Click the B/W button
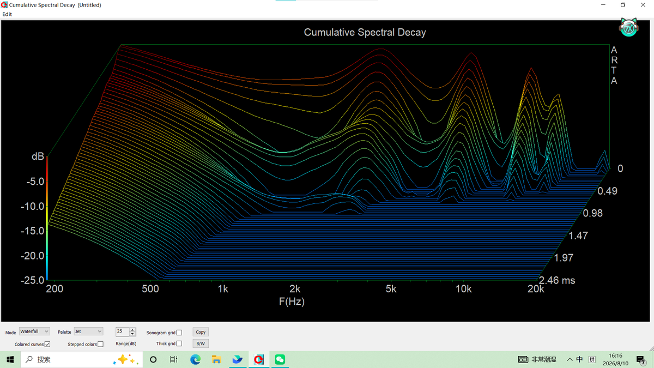The width and height of the screenshot is (654, 368). [x=201, y=343]
